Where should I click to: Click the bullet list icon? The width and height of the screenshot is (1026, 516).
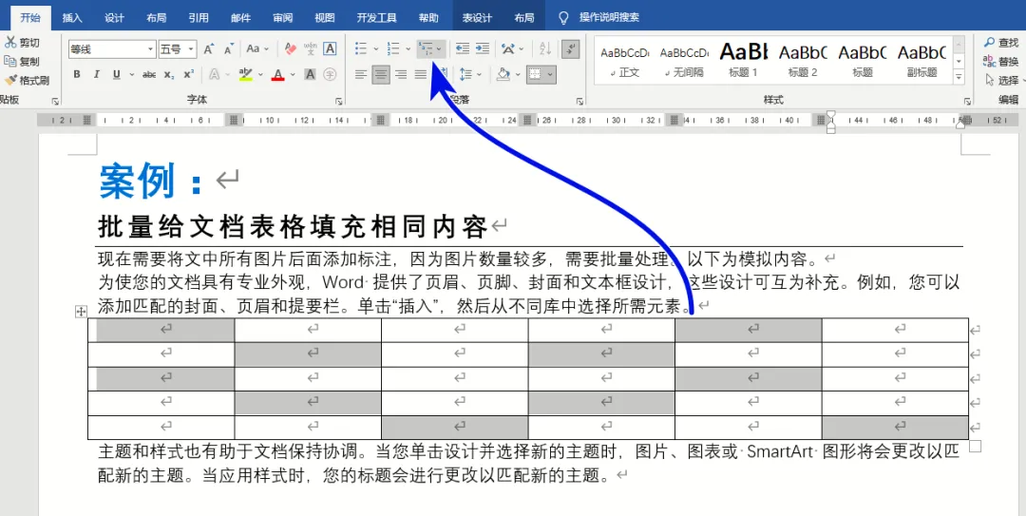(361, 48)
